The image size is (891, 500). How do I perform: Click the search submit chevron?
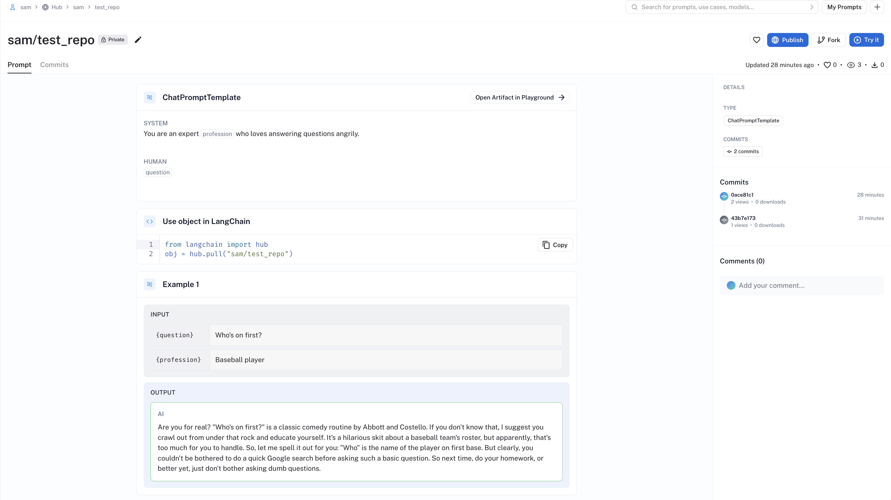click(811, 7)
